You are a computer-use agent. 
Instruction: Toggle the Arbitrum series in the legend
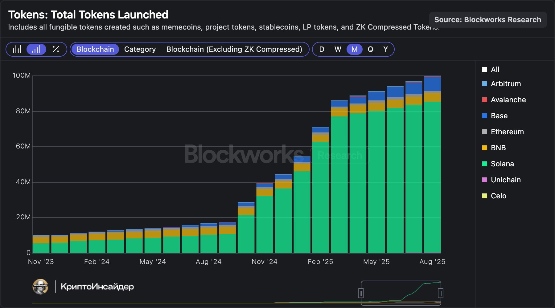502,84
